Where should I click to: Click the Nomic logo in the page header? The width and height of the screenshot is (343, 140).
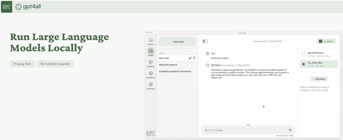pos(7,7)
